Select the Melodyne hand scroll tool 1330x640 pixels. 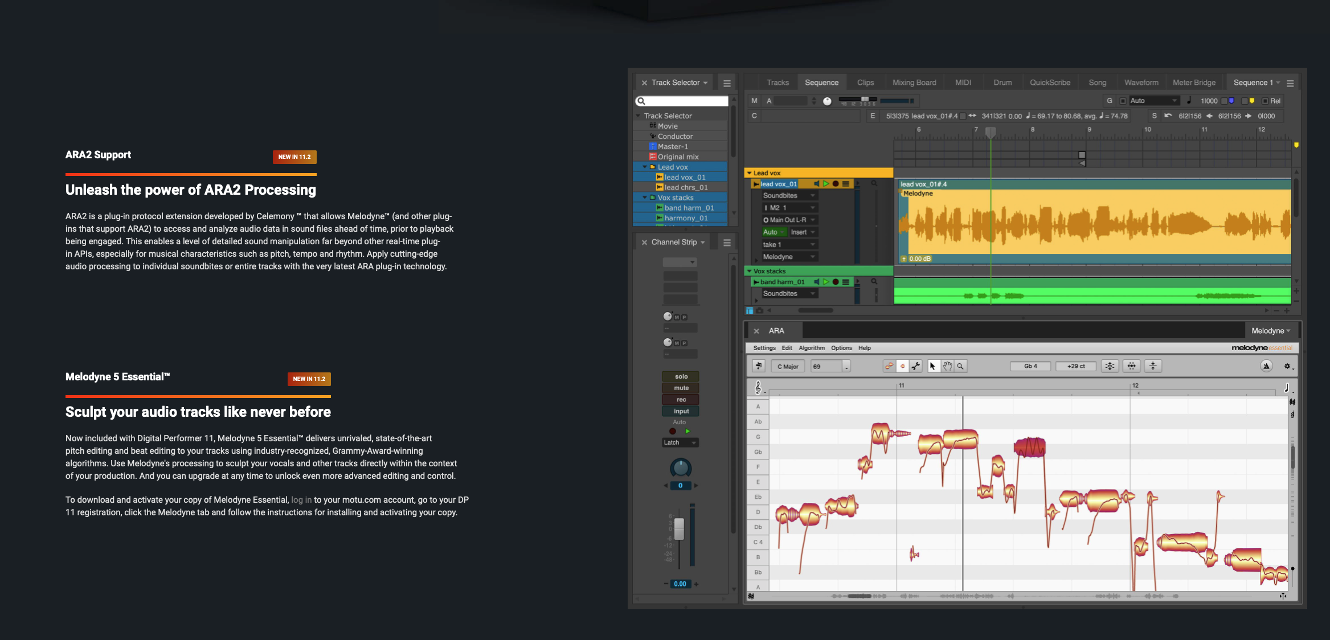(x=947, y=366)
